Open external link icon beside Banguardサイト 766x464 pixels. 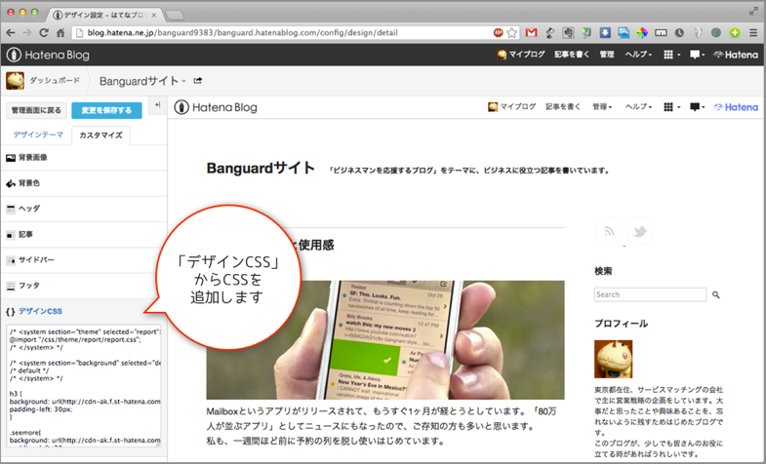(x=198, y=81)
